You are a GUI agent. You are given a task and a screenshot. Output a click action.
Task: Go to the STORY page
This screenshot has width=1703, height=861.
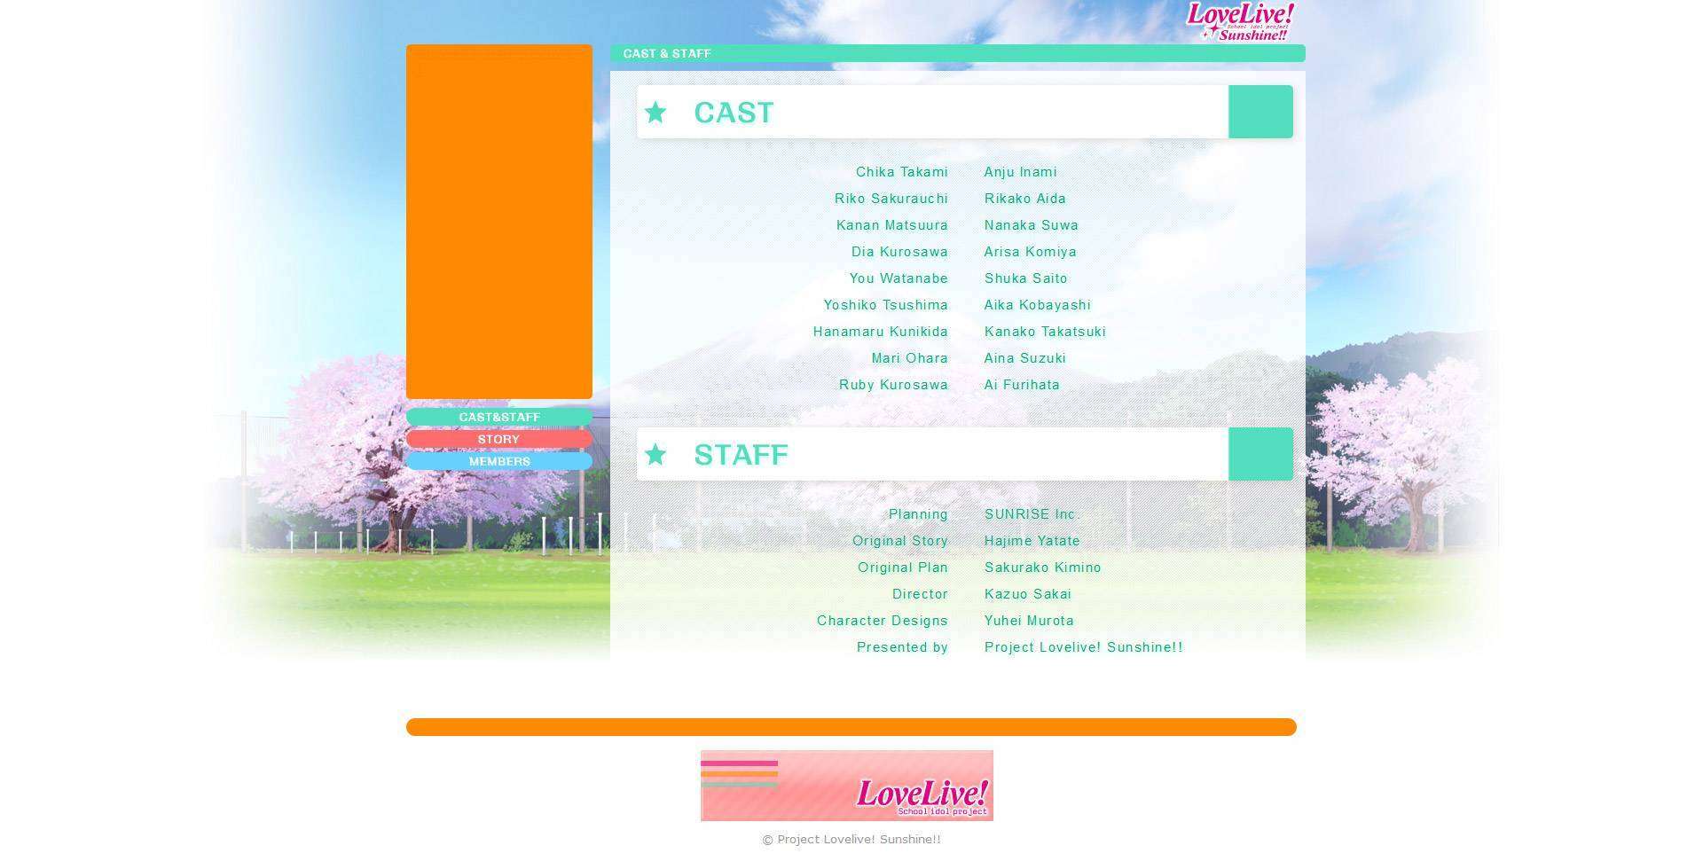tap(498, 439)
